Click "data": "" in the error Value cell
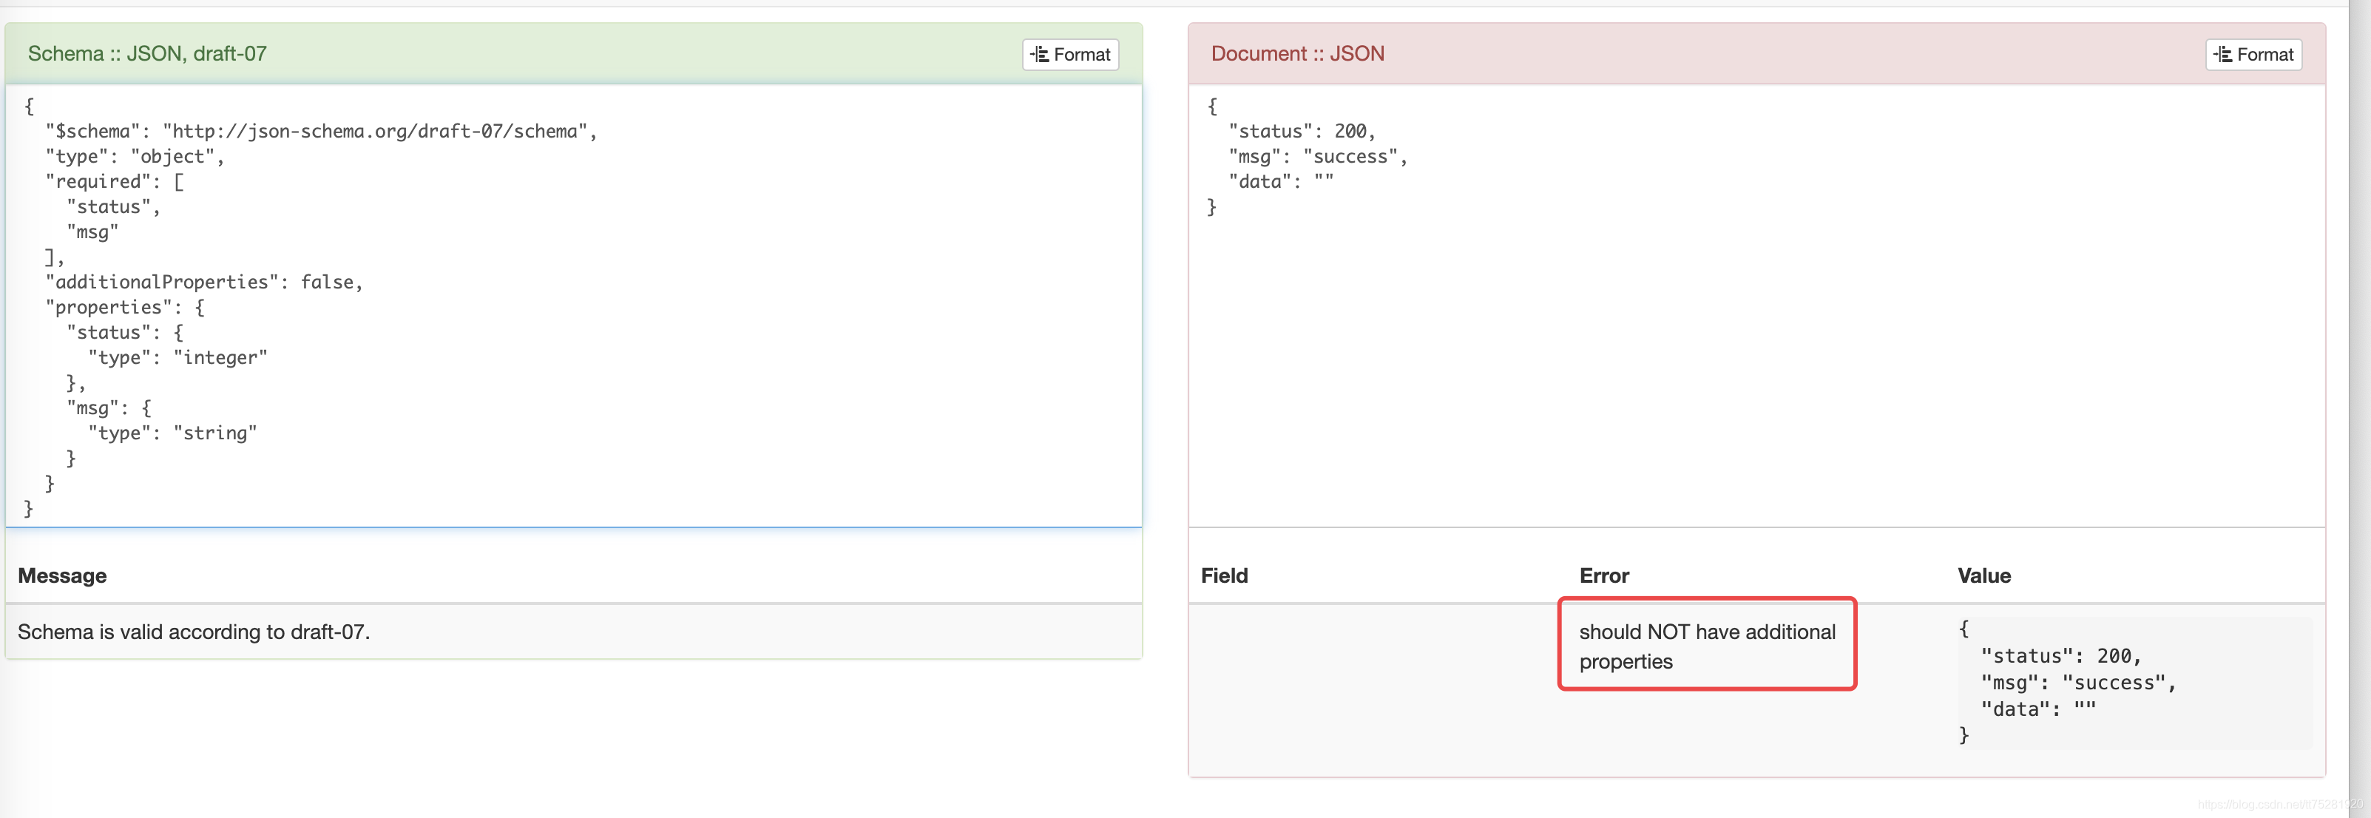 click(x=2037, y=709)
